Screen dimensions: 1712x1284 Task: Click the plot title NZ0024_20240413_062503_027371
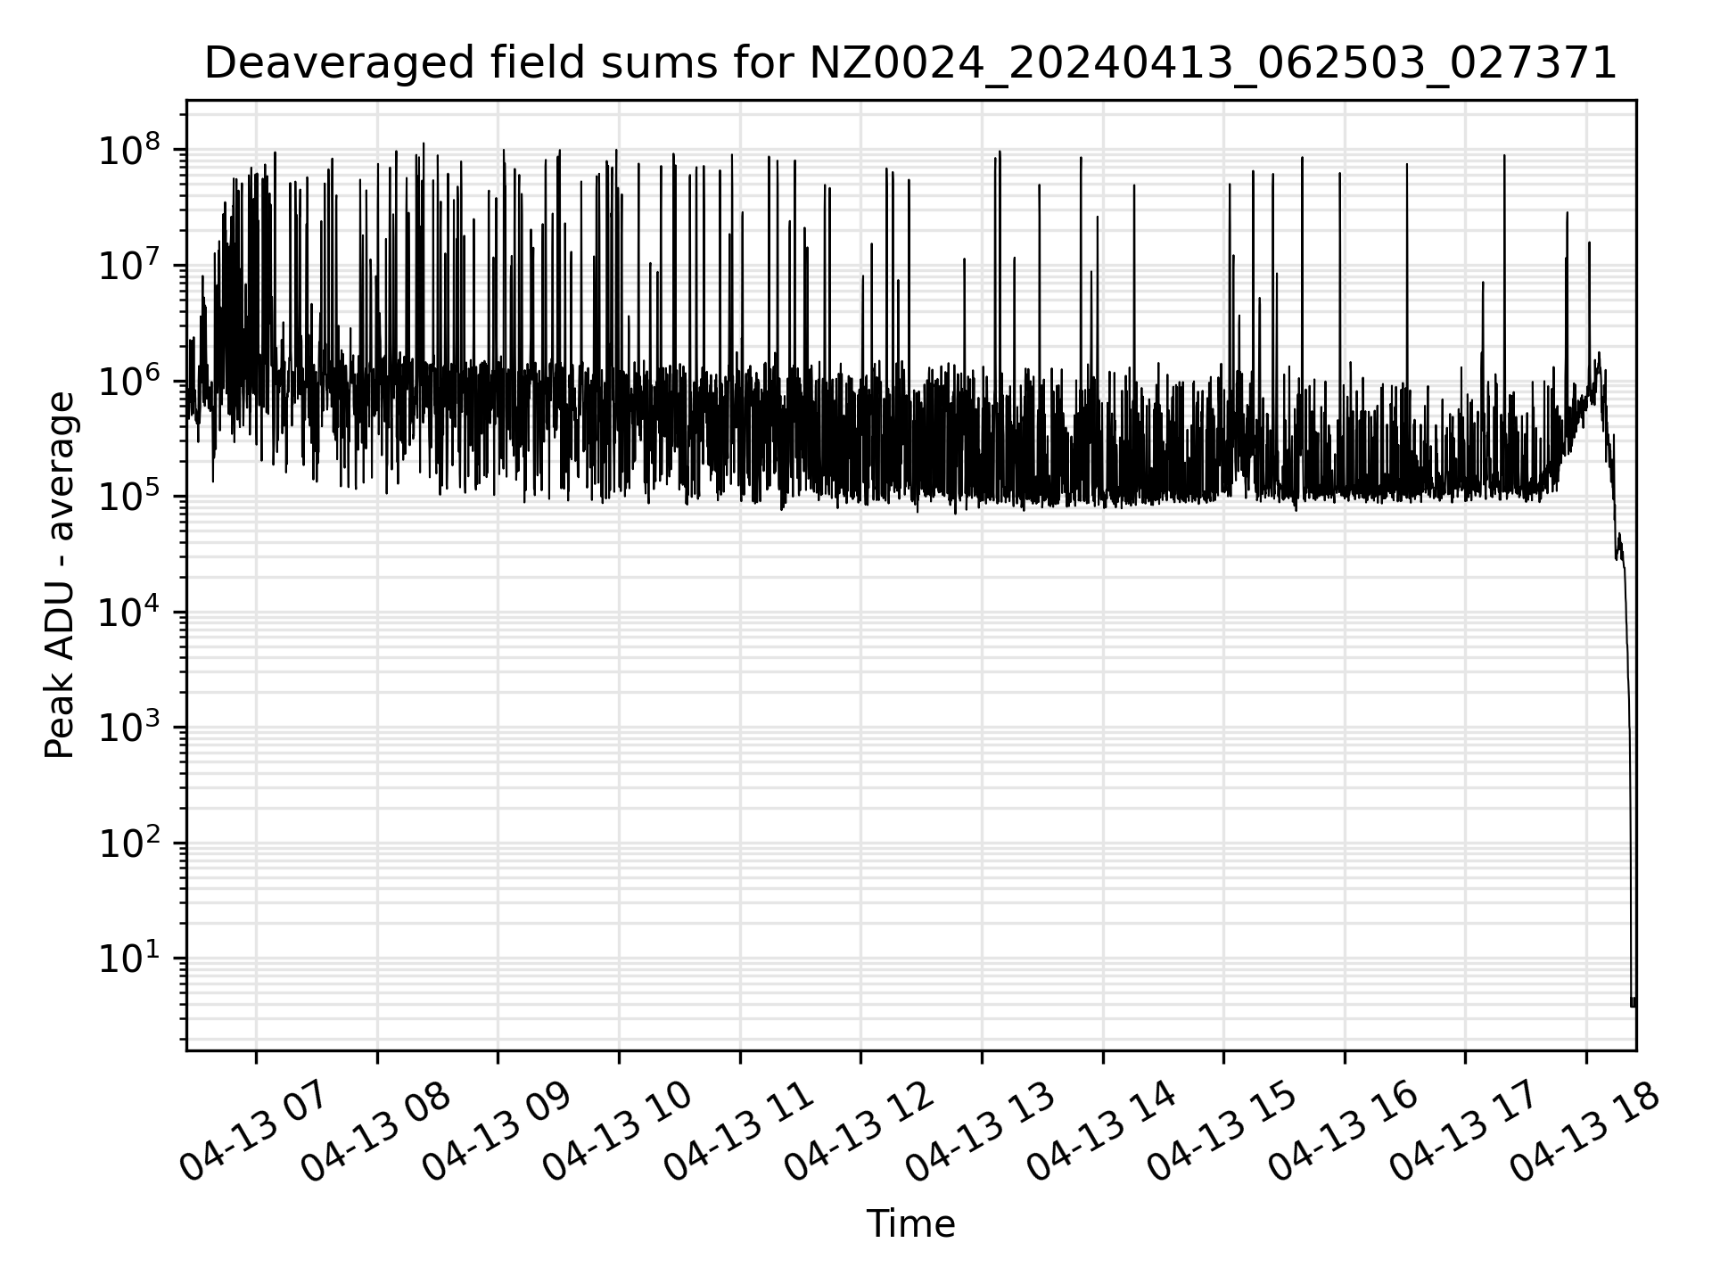tap(910, 63)
